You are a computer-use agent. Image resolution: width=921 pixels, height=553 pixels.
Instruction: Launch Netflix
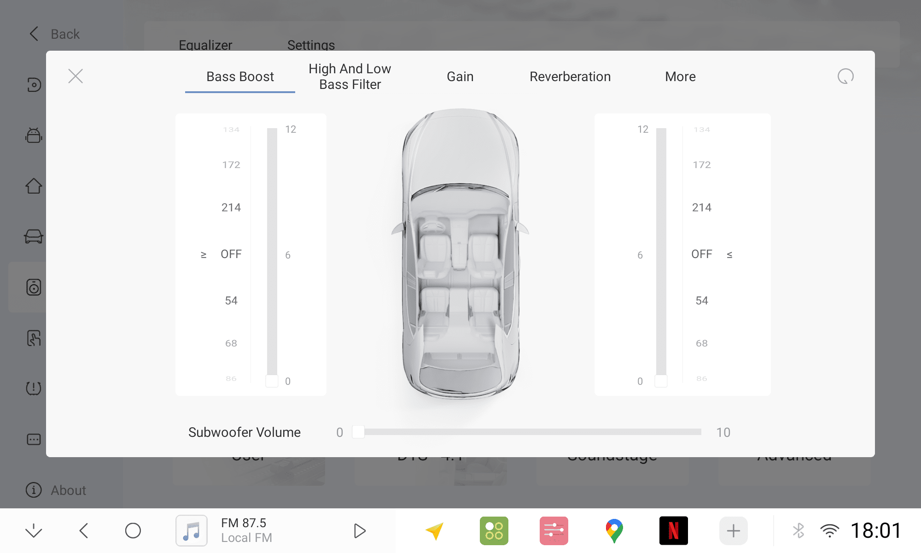point(674,530)
